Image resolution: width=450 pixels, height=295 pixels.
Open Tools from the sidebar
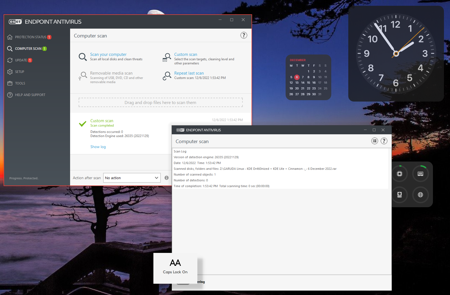point(20,83)
